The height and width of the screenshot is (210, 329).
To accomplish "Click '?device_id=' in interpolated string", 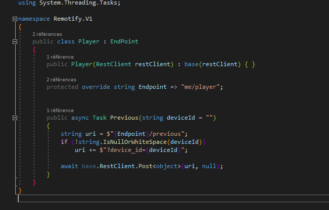I will point(126,150).
